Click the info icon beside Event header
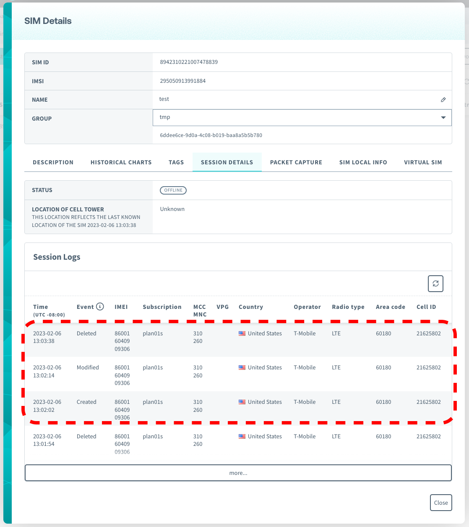The width and height of the screenshot is (469, 527). click(x=100, y=307)
